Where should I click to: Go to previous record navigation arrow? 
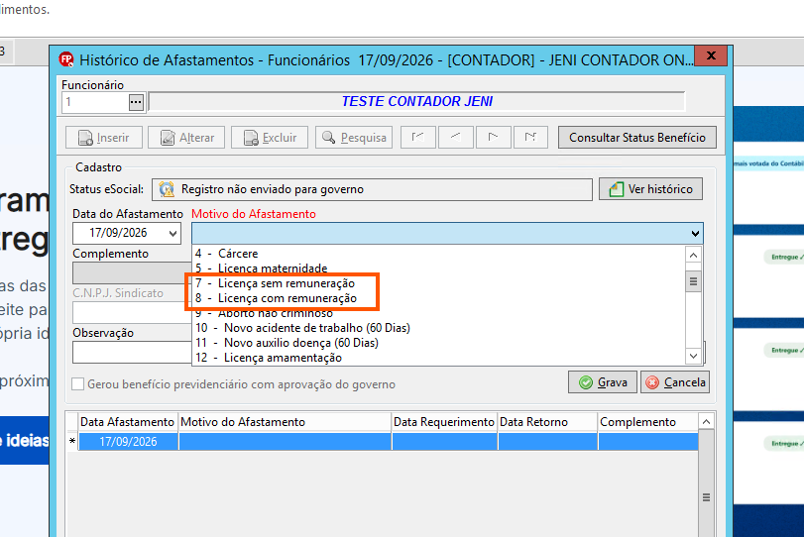[x=456, y=137]
